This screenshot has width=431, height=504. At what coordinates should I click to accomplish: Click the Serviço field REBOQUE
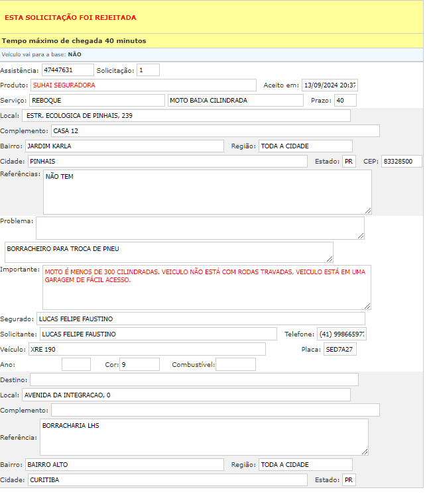[x=97, y=101]
